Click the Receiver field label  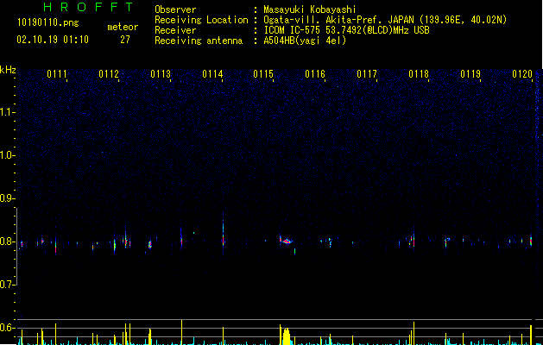coord(175,30)
